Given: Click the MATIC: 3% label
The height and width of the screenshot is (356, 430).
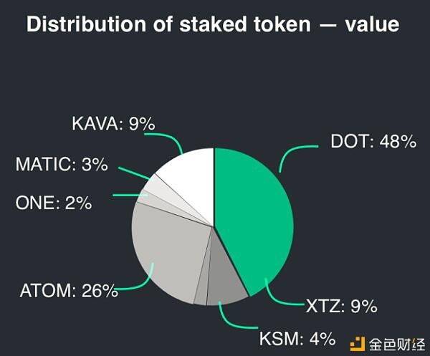Looking at the screenshot, I should pos(62,165).
